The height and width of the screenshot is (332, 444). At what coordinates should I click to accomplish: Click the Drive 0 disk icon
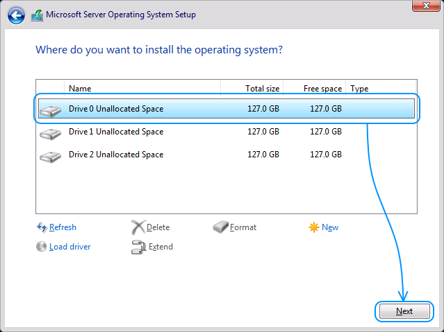51,111
